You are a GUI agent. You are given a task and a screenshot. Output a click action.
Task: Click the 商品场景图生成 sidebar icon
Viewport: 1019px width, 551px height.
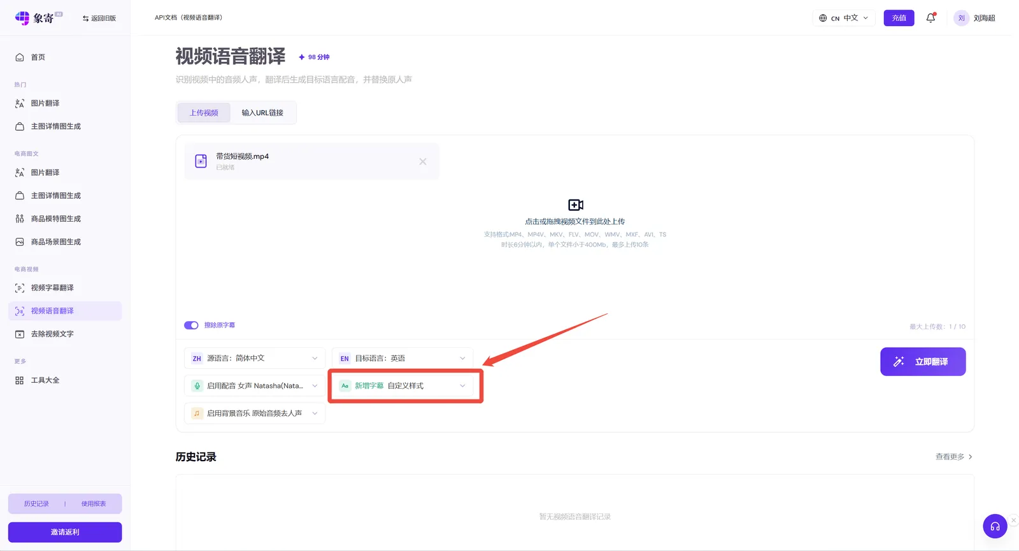click(x=20, y=242)
